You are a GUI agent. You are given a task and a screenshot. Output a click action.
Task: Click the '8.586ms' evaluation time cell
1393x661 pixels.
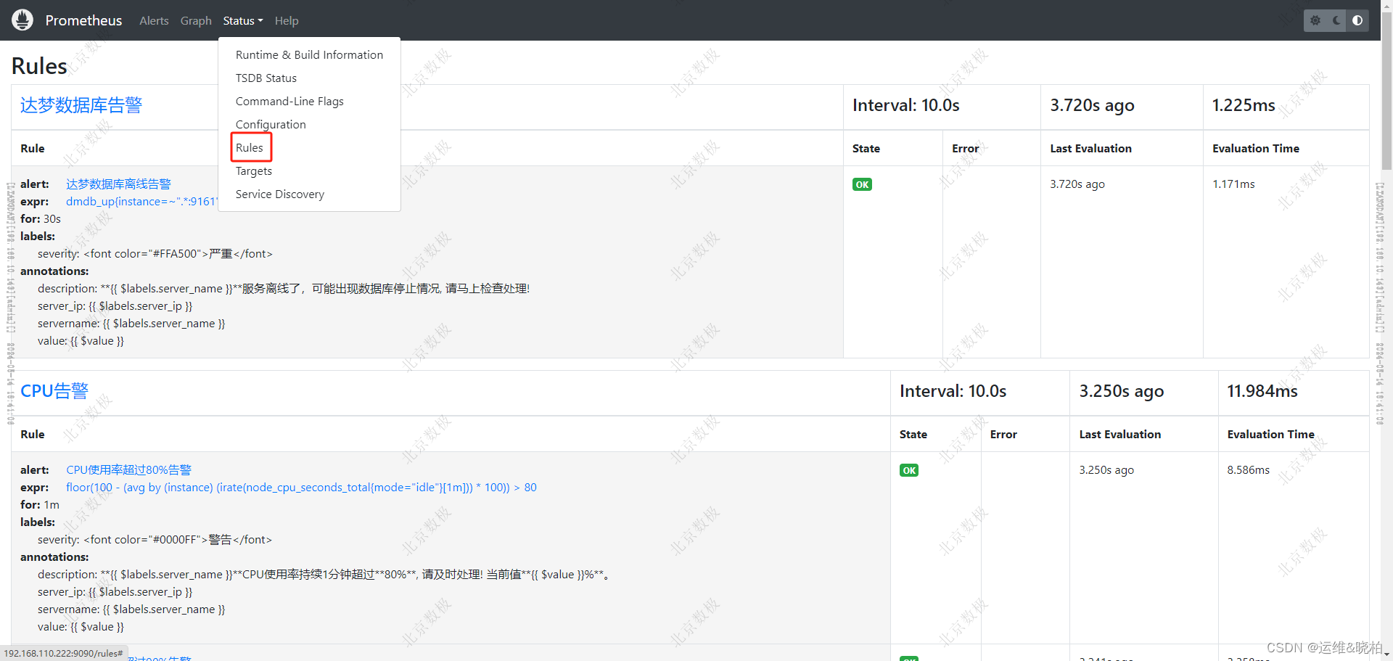(1248, 470)
